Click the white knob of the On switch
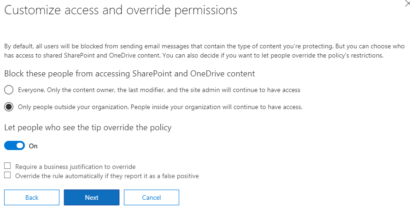410x214 pixels. [20, 146]
